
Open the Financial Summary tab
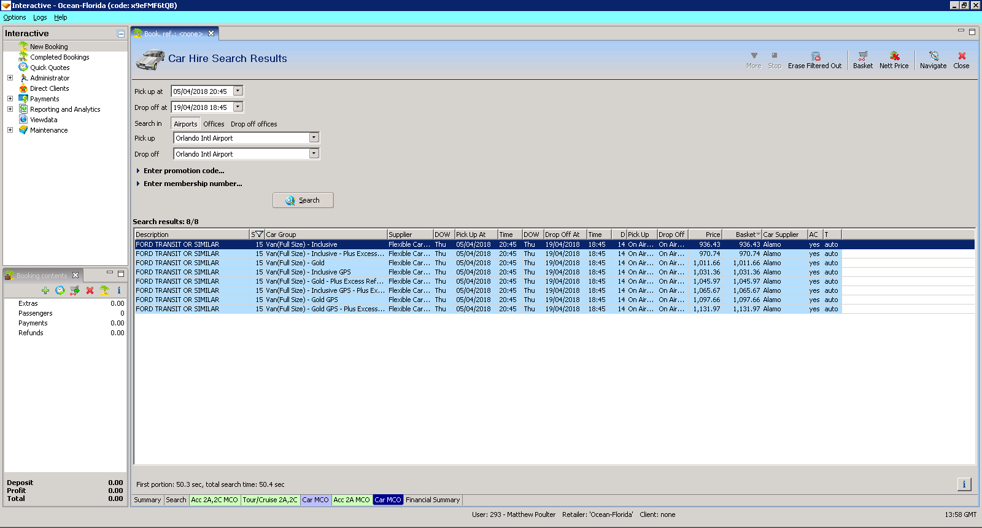[432, 500]
